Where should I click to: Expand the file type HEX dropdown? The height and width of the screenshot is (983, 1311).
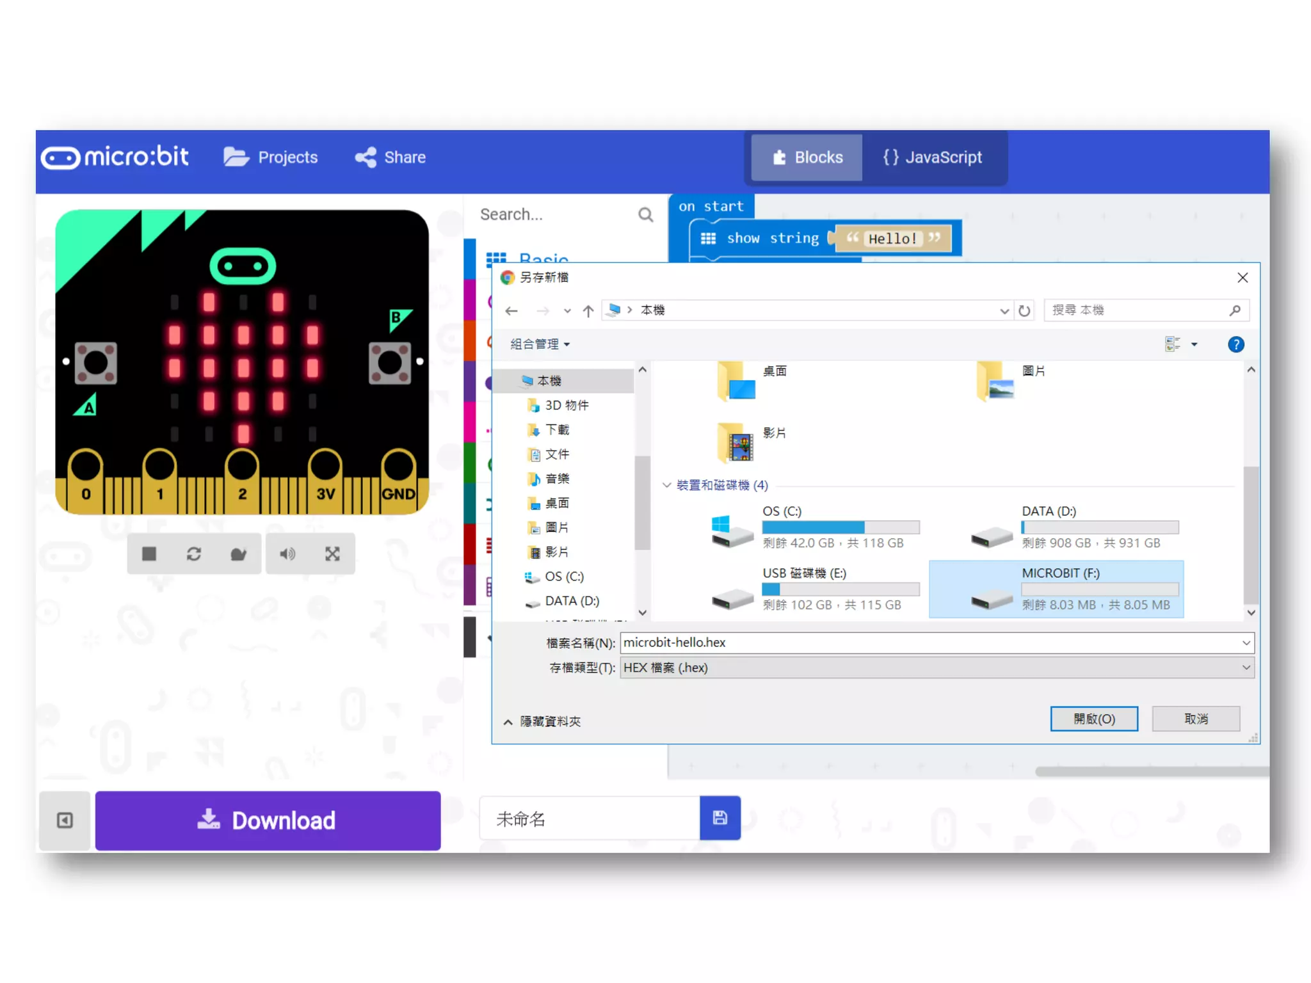(1246, 667)
